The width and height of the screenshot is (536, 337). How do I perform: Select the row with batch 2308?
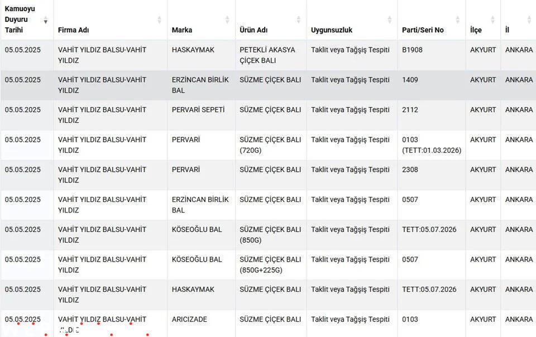pyautogui.click(x=268, y=175)
